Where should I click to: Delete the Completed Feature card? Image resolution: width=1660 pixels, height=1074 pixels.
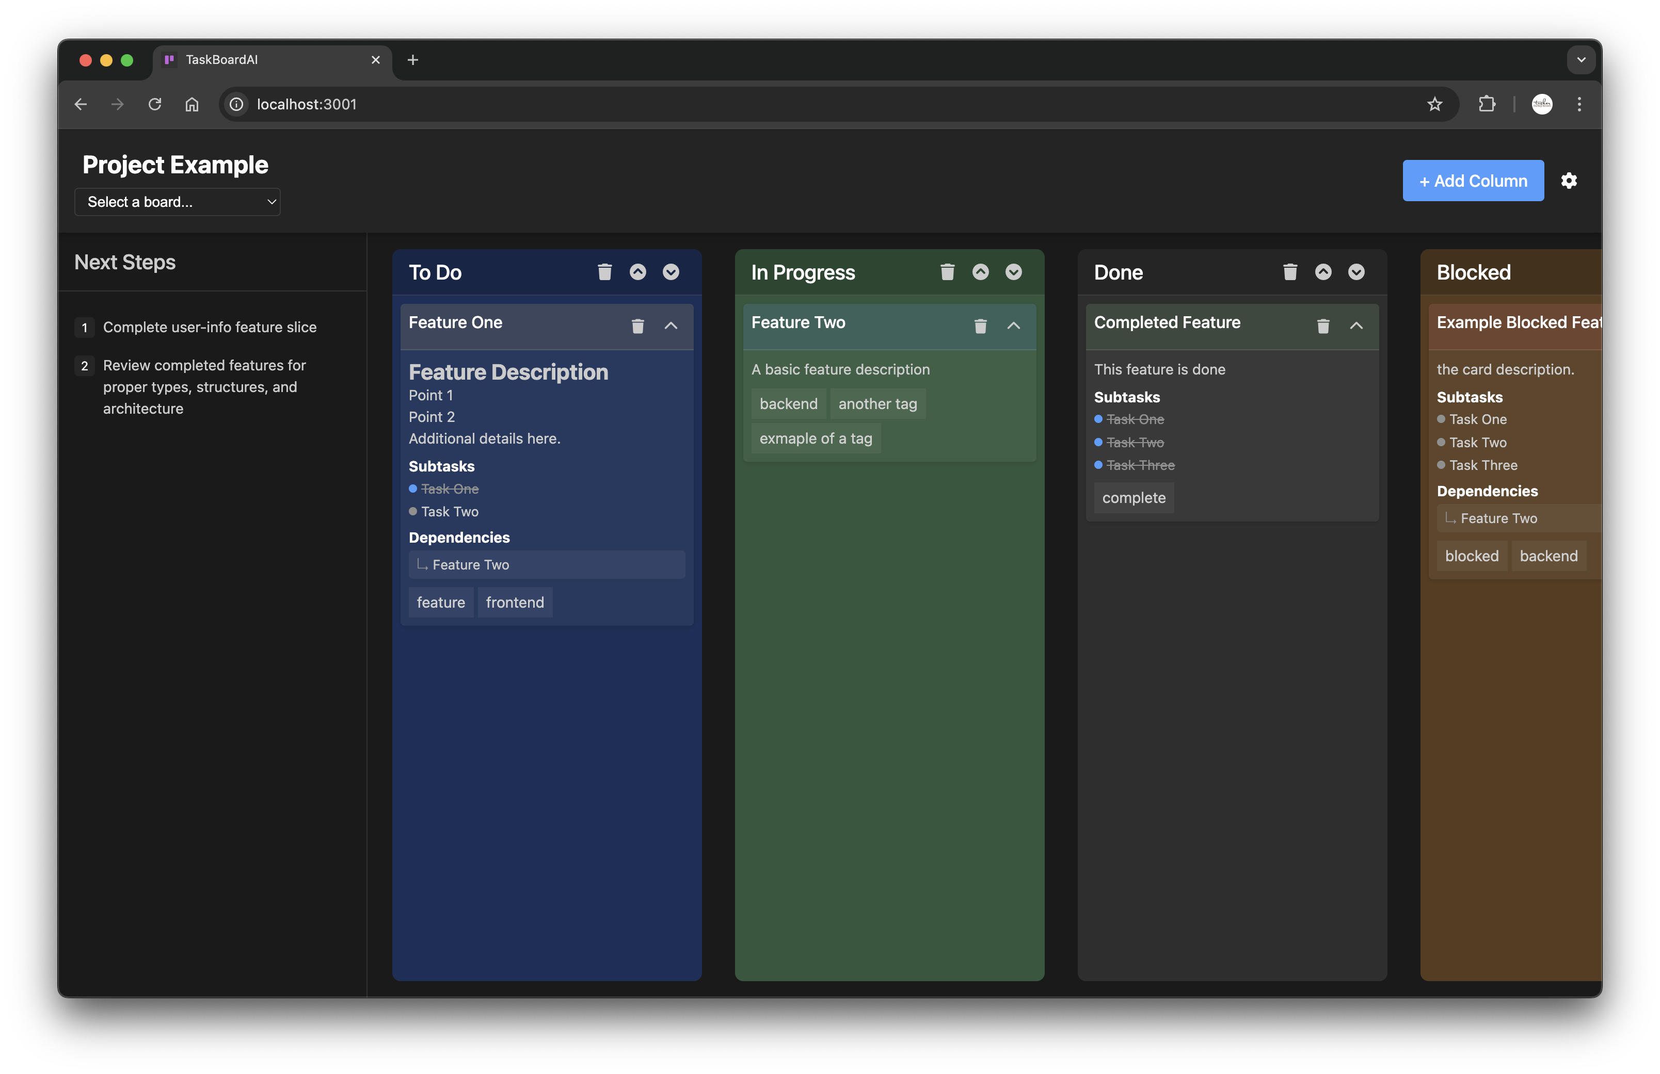click(x=1322, y=326)
